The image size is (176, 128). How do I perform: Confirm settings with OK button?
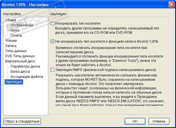[135, 121]
